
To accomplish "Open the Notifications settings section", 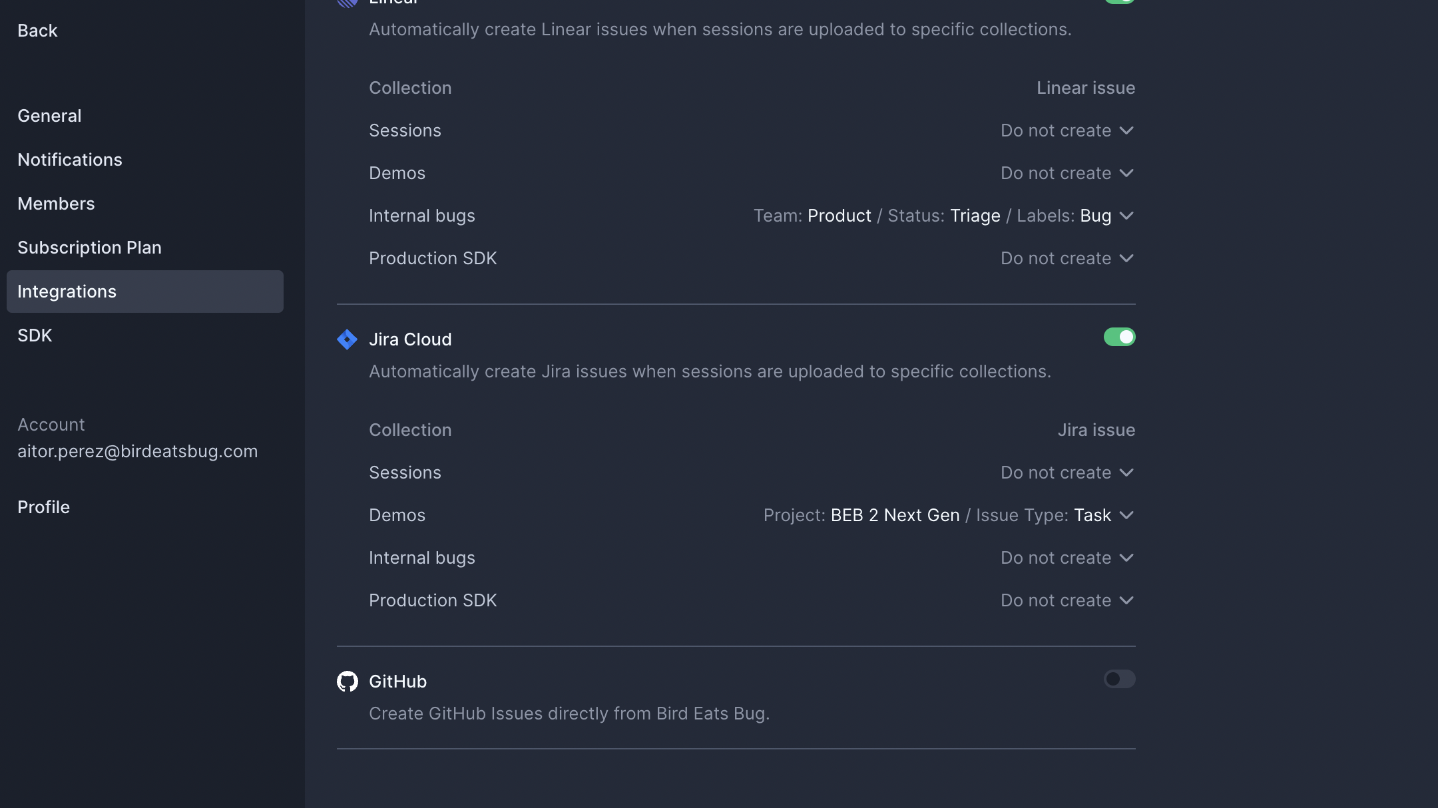I will tap(70, 160).
